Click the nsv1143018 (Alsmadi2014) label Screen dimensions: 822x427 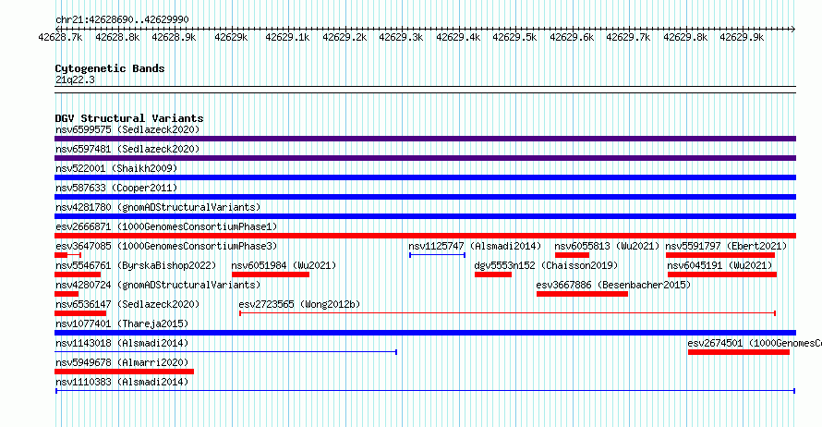tap(122, 343)
